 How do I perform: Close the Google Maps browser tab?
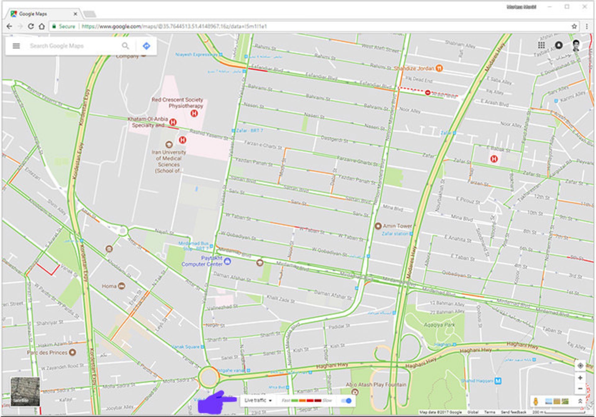pos(75,14)
